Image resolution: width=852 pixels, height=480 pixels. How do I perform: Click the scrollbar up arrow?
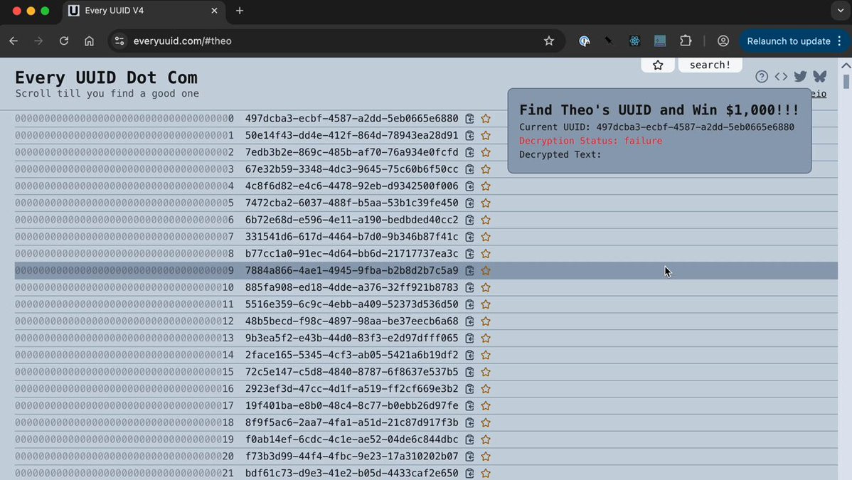pyautogui.click(x=846, y=65)
